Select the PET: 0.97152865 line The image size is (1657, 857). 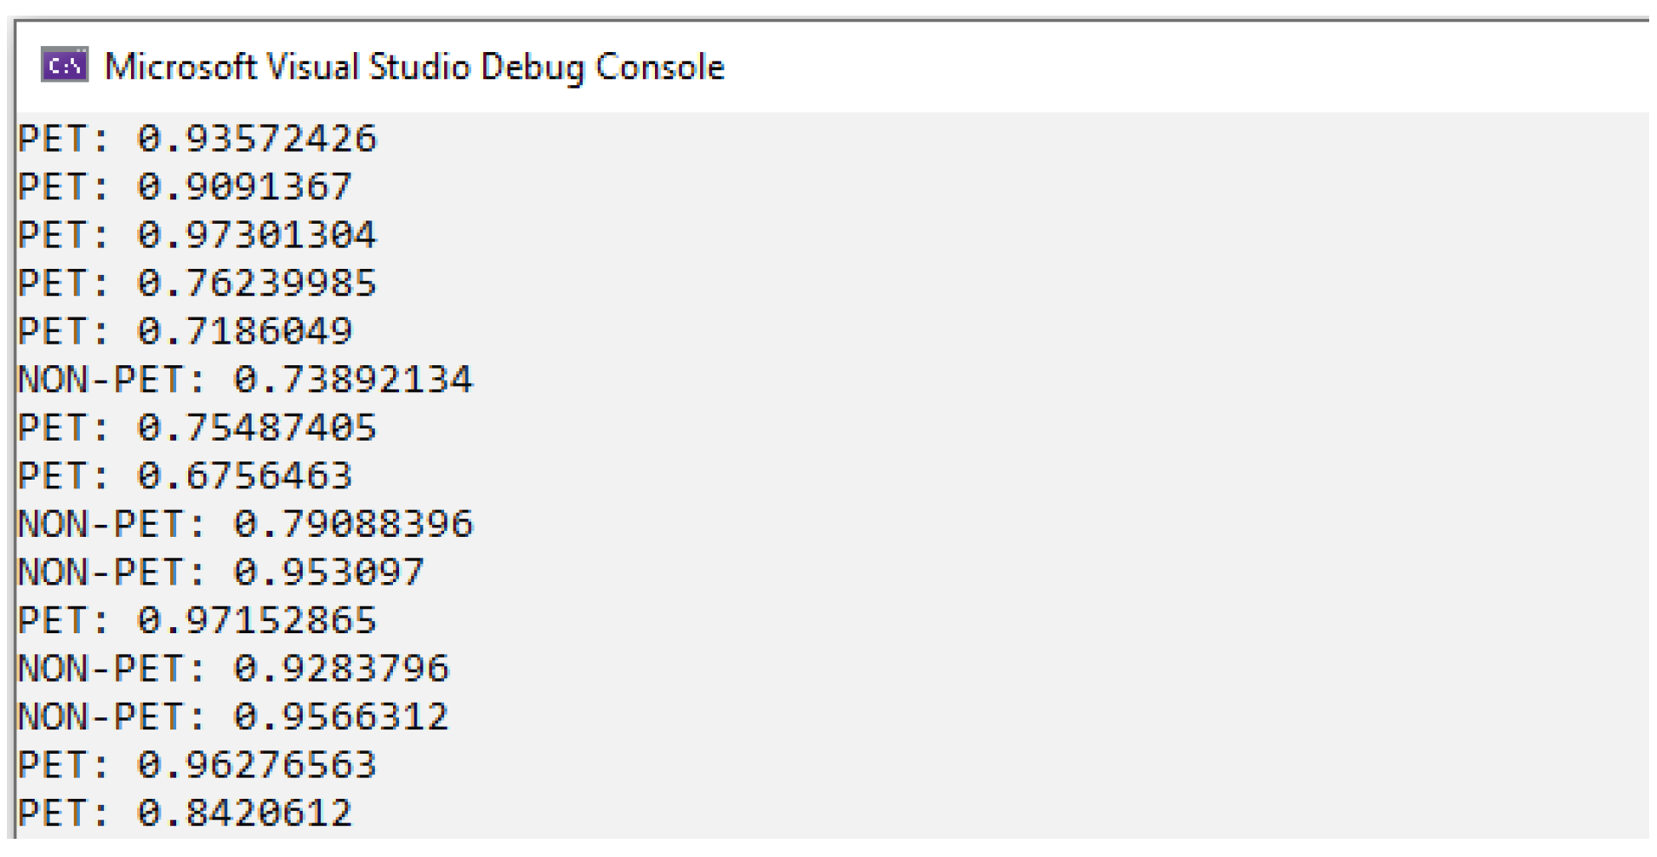pyautogui.click(x=198, y=620)
